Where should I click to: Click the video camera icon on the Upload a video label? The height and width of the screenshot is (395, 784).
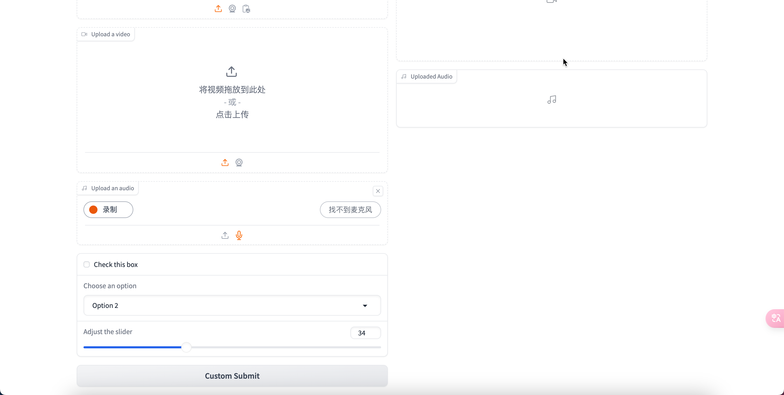(x=84, y=34)
